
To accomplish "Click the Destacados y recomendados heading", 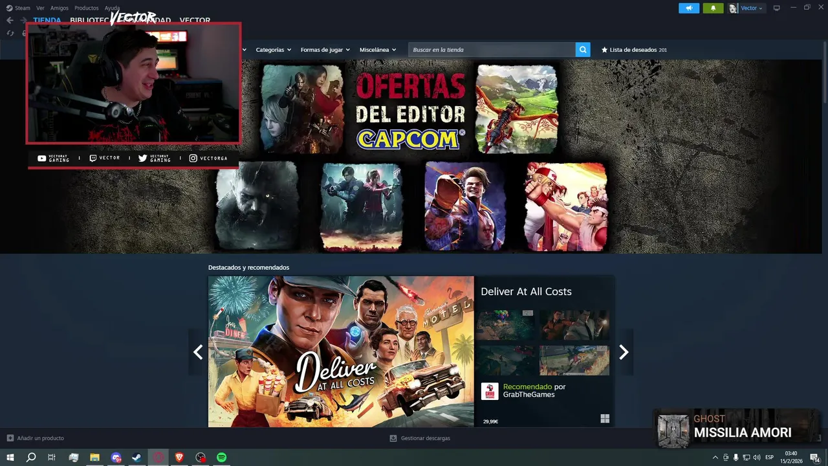I will tap(248, 267).
